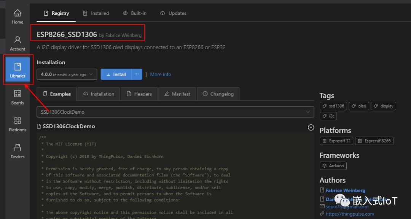Open the Fabrice Weinberg author link
This screenshot has height=219, width=411.
coord(345,190)
